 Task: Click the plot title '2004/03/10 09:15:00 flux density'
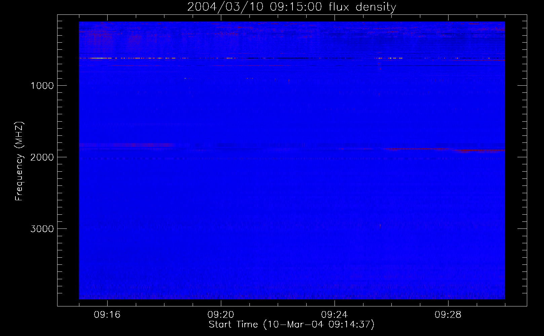[292, 7]
